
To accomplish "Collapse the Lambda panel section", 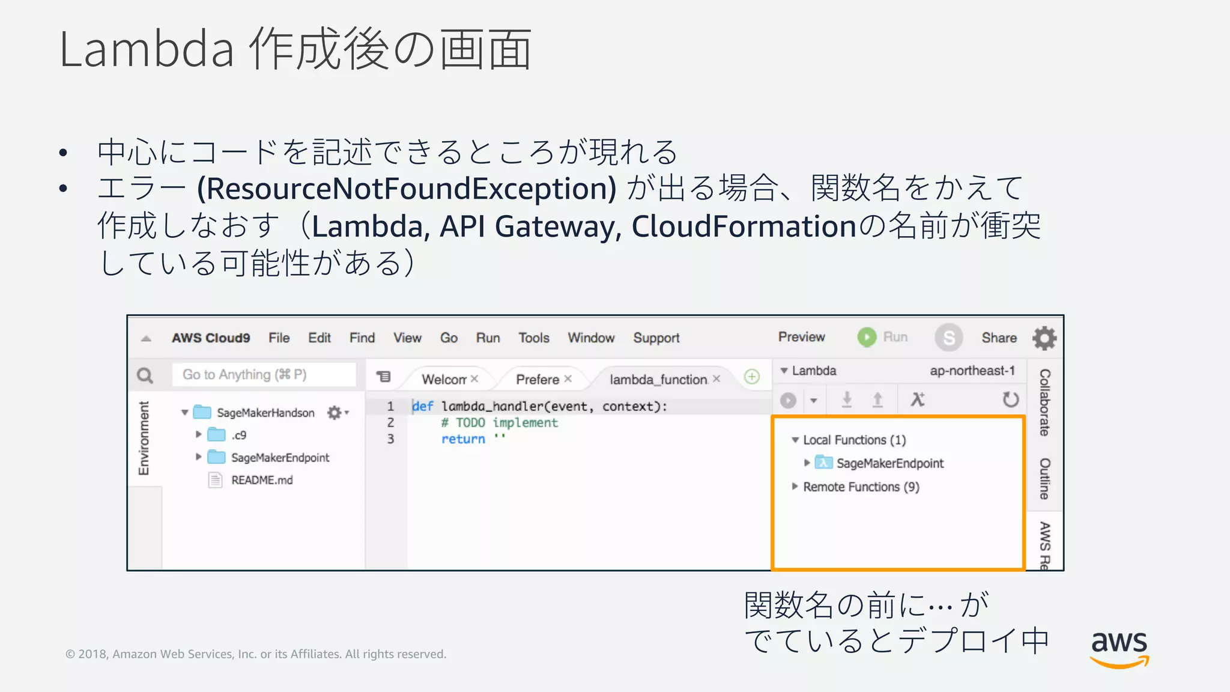I will (x=784, y=371).
